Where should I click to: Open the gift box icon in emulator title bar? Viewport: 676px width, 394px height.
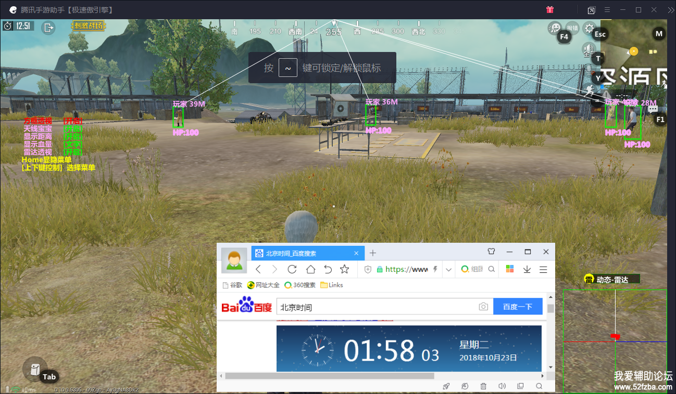[x=550, y=10]
